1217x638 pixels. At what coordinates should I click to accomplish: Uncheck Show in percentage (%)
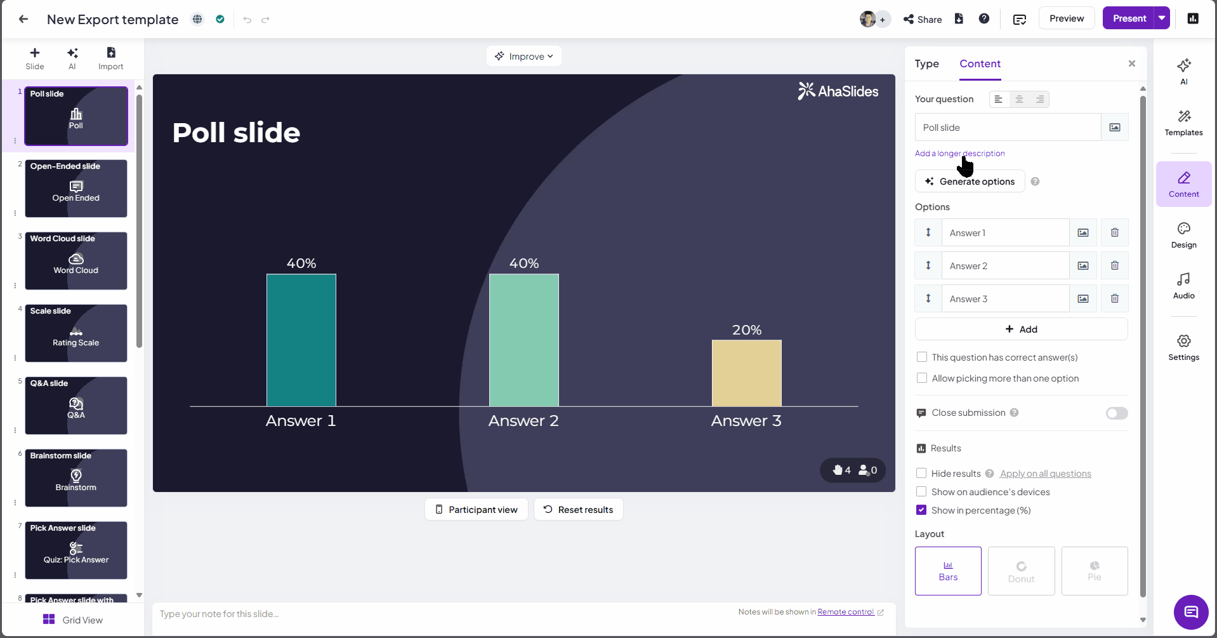tap(921, 510)
